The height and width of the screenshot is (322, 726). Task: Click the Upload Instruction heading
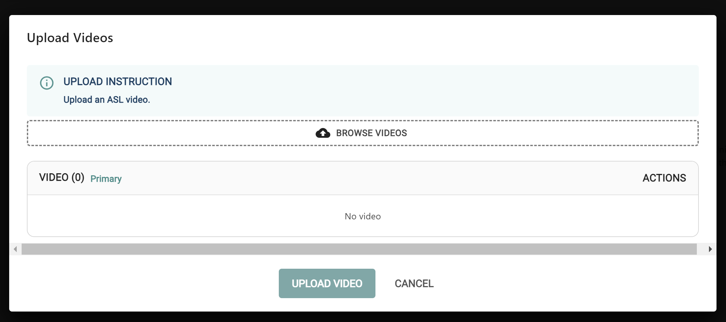tap(118, 81)
